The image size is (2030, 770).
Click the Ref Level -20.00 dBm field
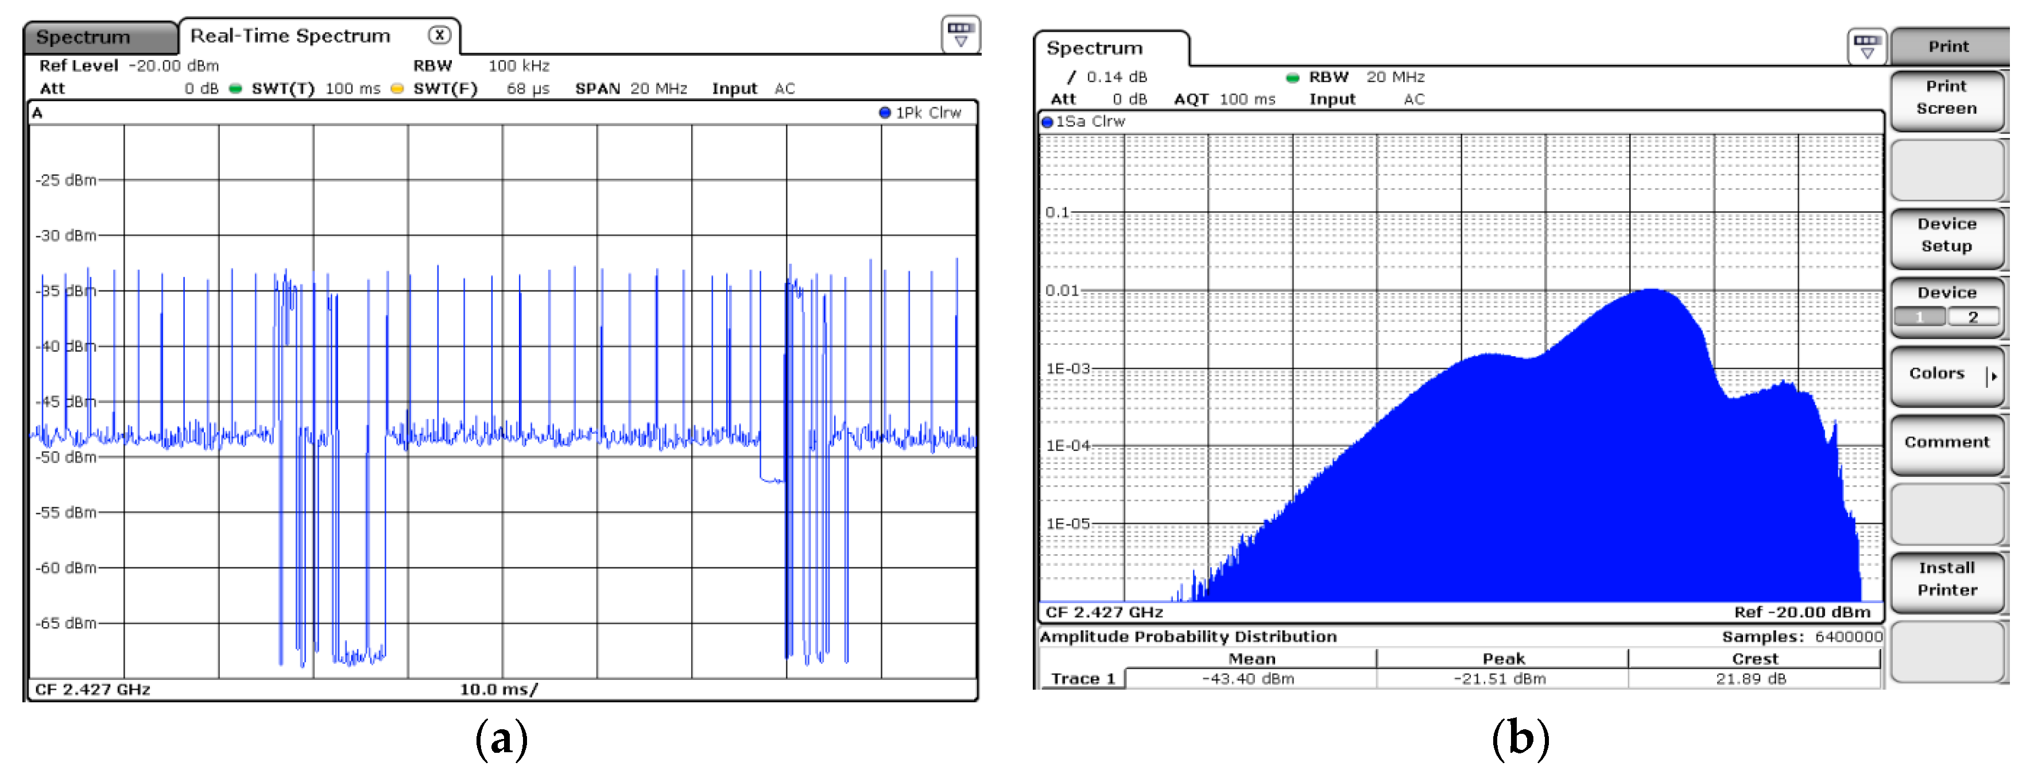129,65
